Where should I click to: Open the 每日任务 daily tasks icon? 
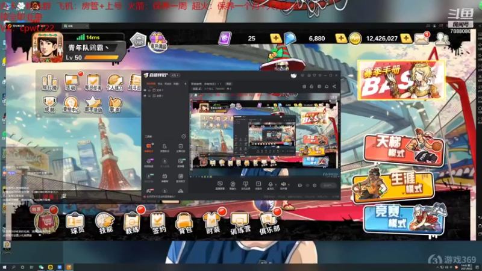(93, 83)
